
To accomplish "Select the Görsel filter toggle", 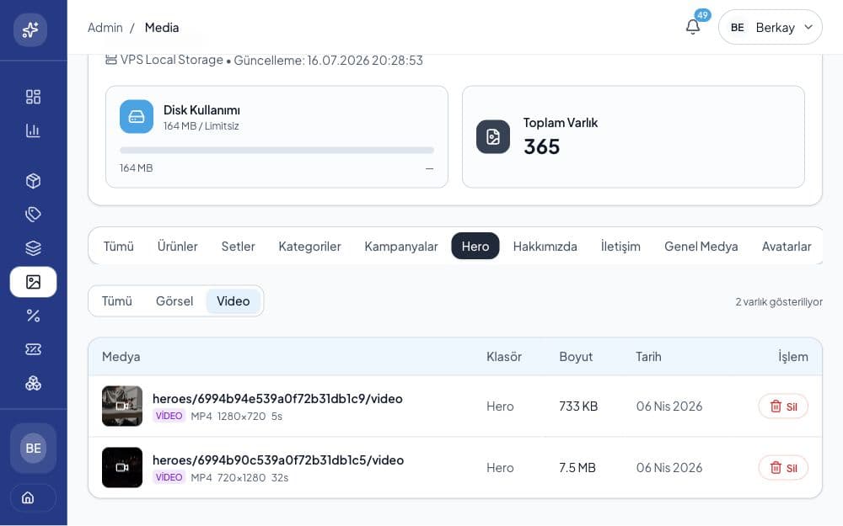I will point(175,301).
